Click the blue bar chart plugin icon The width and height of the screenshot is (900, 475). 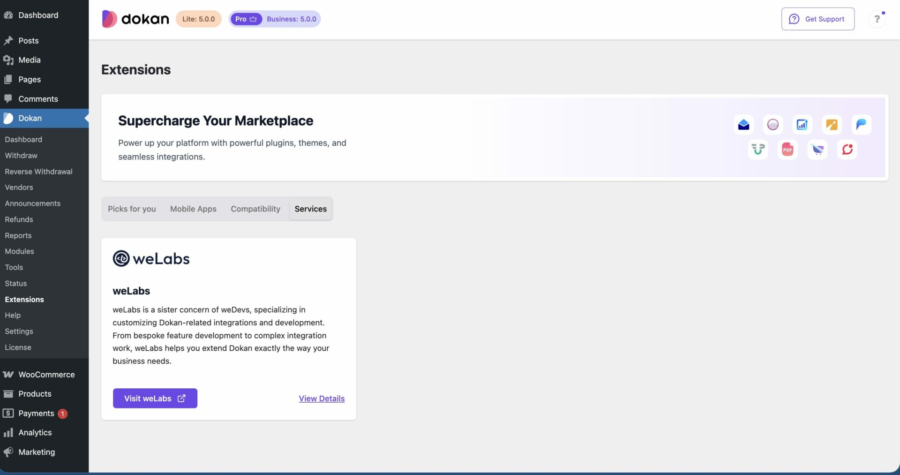pyautogui.click(x=802, y=125)
